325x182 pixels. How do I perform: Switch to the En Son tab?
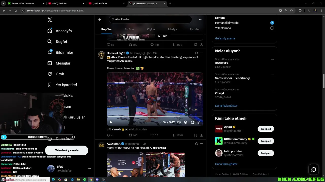[x=129, y=29]
